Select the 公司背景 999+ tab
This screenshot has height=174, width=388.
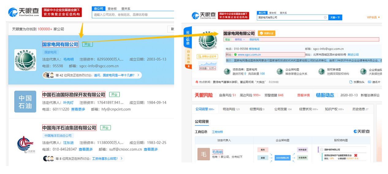[x=205, y=109]
